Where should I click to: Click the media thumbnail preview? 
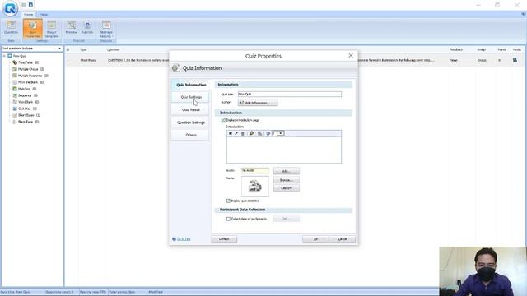point(255,186)
